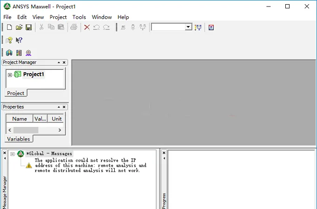317x209 pixels.
Task: Save the project with the floppy disk icon
Action: pos(29,27)
